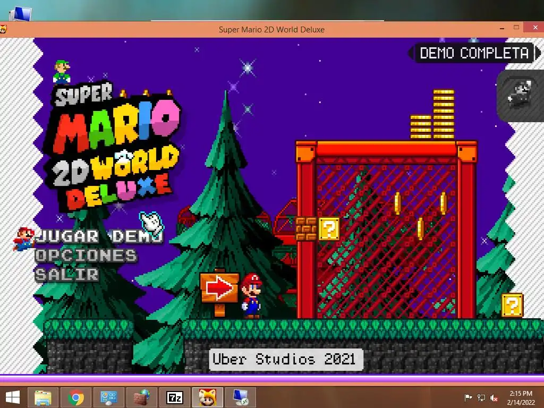Open Control Panel taskbar icon
Viewport: 544px width, 408px height.
click(108, 397)
